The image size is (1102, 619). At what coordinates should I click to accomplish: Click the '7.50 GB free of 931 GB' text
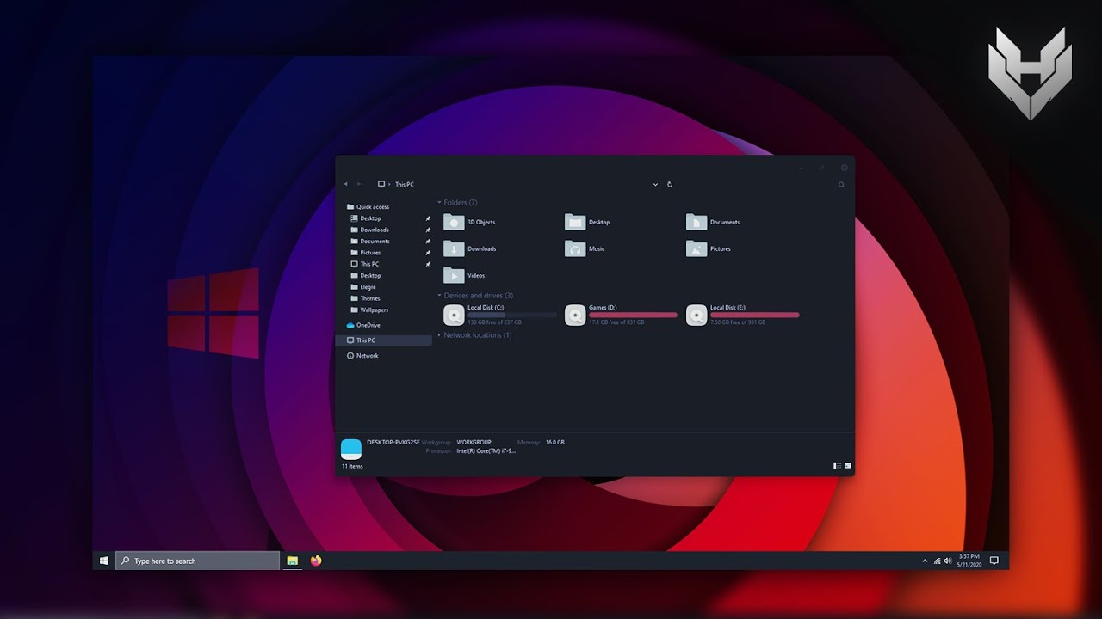tap(738, 322)
